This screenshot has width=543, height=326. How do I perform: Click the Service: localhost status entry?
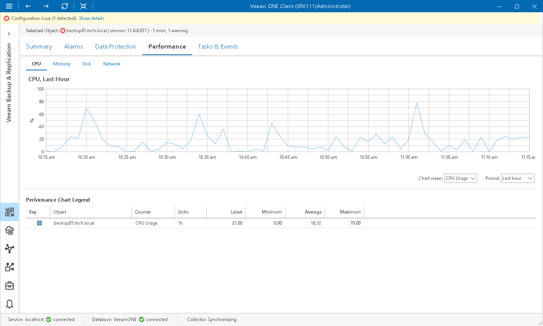pos(26,319)
